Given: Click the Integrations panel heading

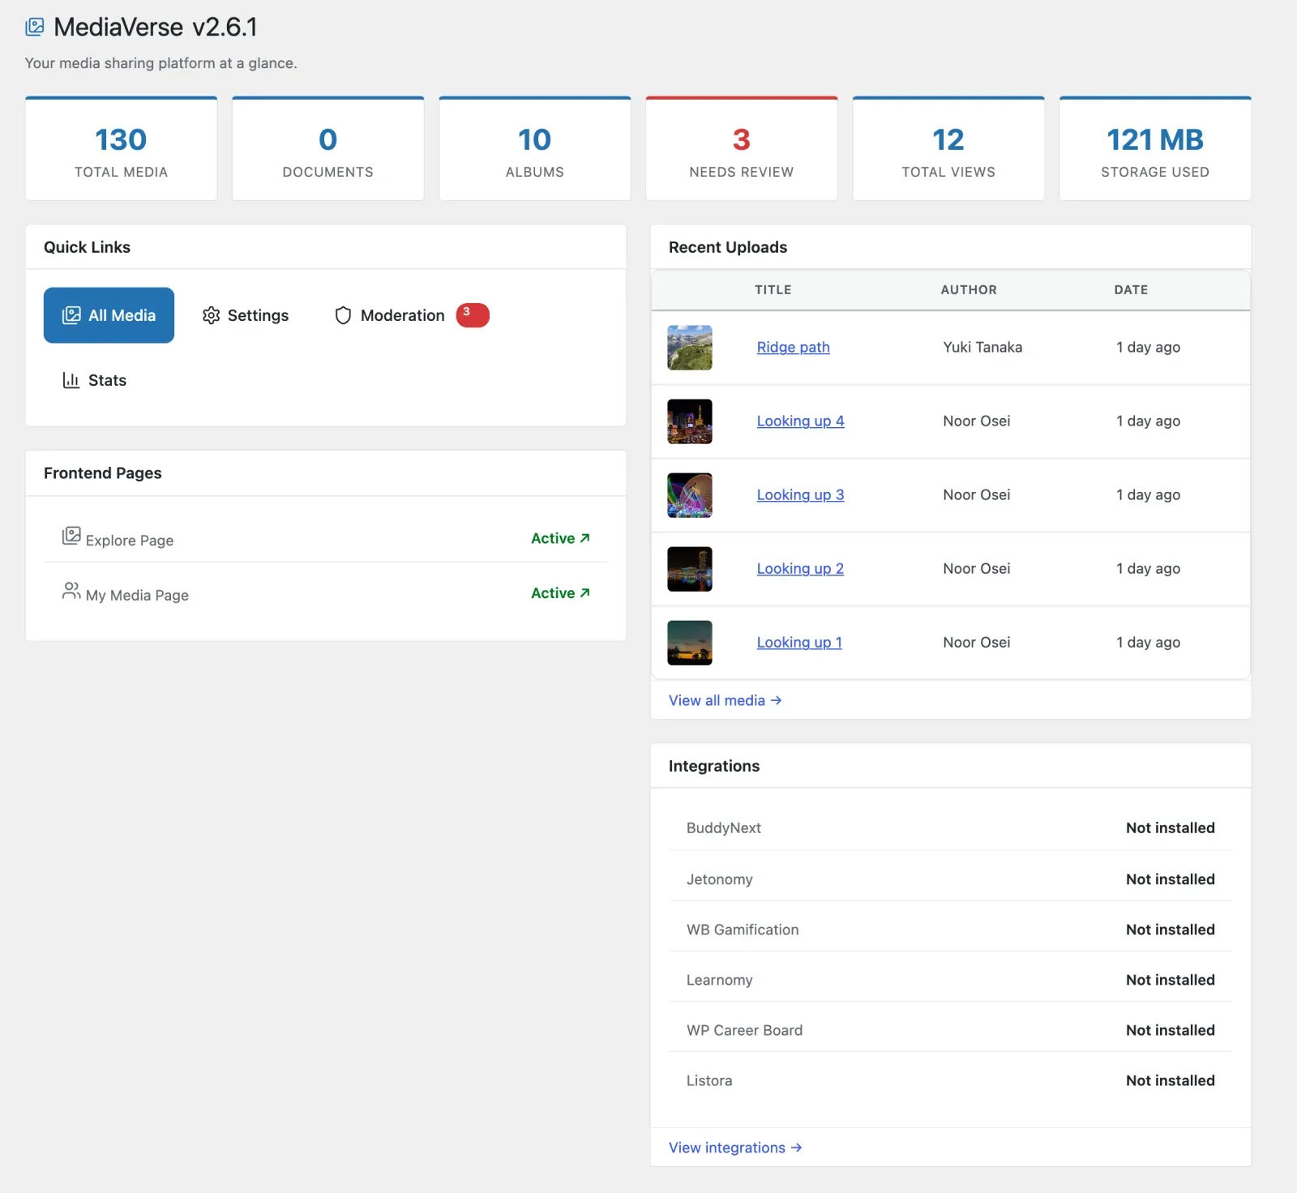Looking at the screenshot, I should (714, 766).
